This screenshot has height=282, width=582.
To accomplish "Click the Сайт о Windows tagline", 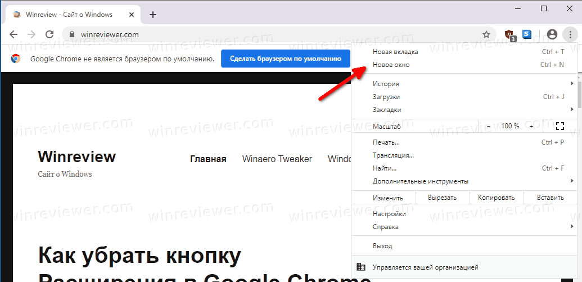I will pos(65,174).
